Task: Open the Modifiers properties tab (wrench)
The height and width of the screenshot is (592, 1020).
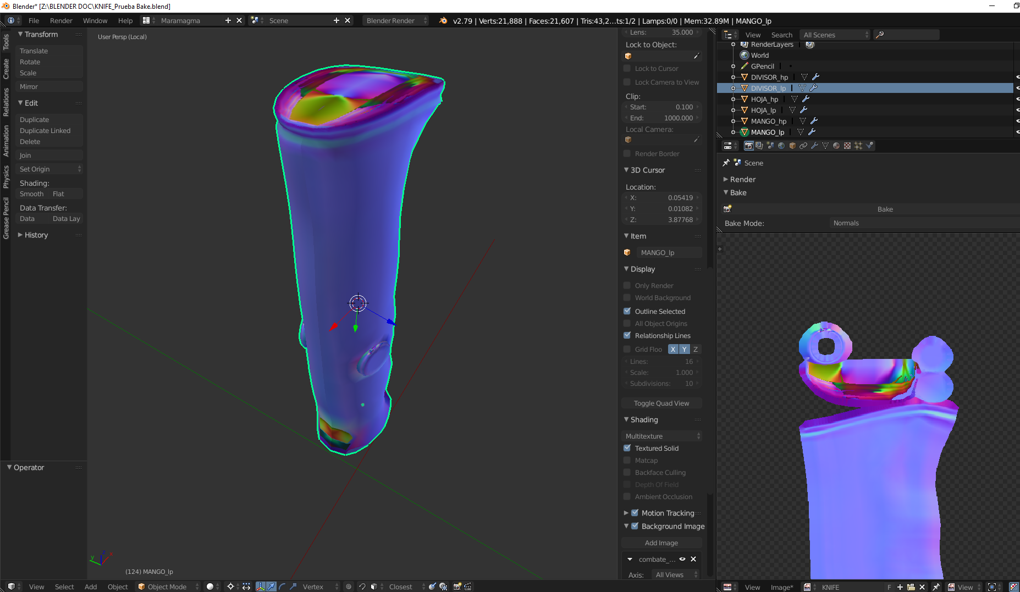Action: (x=814, y=146)
